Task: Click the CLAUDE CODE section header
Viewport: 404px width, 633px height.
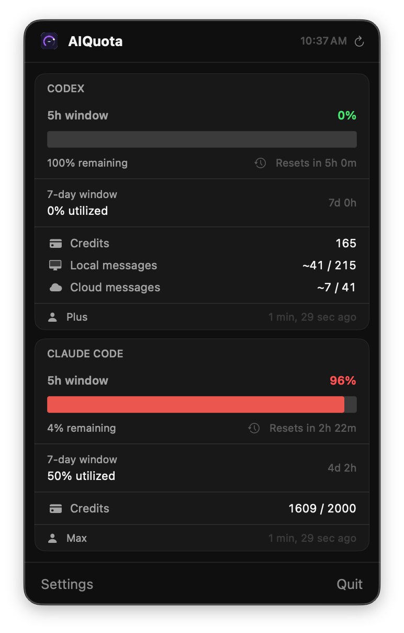Action: click(85, 354)
